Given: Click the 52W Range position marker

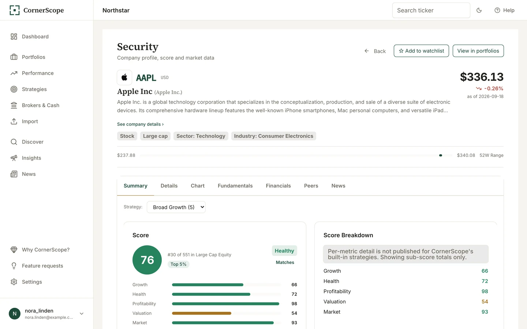Looking at the screenshot, I should point(441,155).
